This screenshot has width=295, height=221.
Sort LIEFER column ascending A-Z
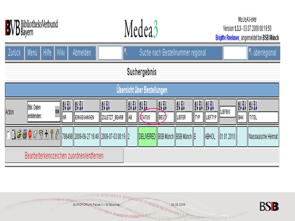[x=178, y=106]
